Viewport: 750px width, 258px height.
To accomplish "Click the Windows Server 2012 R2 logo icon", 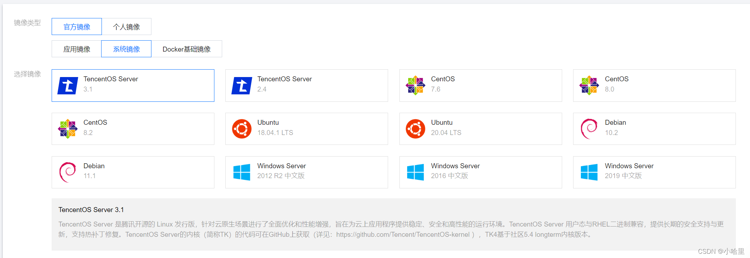I will coord(242,172).
